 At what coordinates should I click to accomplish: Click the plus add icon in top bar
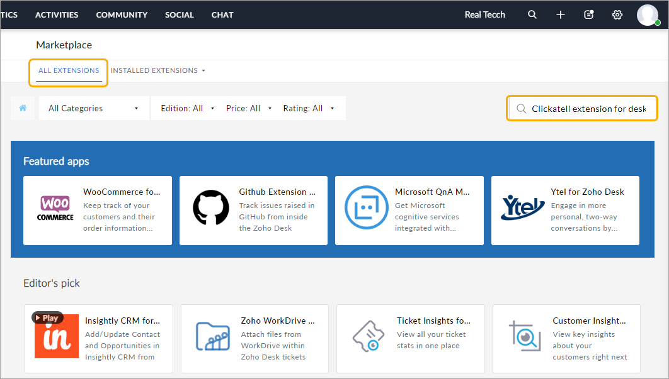561,15
